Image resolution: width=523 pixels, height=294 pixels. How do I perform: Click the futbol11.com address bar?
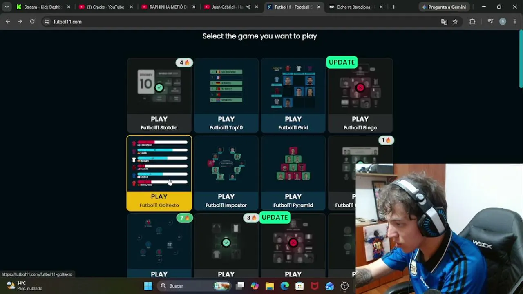[245, 22]
